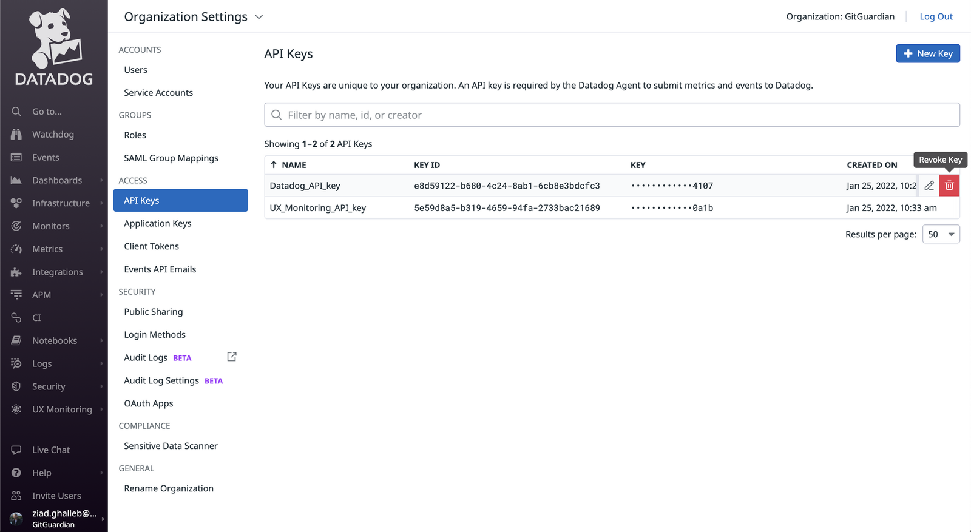Click the Help question mark icon
The image size is (971, 532).
pos(16,473)
